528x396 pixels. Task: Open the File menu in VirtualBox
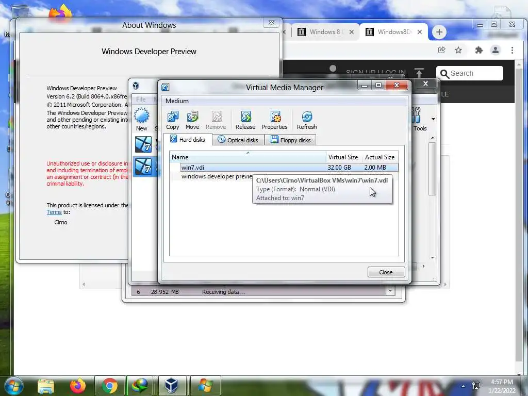pyautogui.click(x=141, y=100)
